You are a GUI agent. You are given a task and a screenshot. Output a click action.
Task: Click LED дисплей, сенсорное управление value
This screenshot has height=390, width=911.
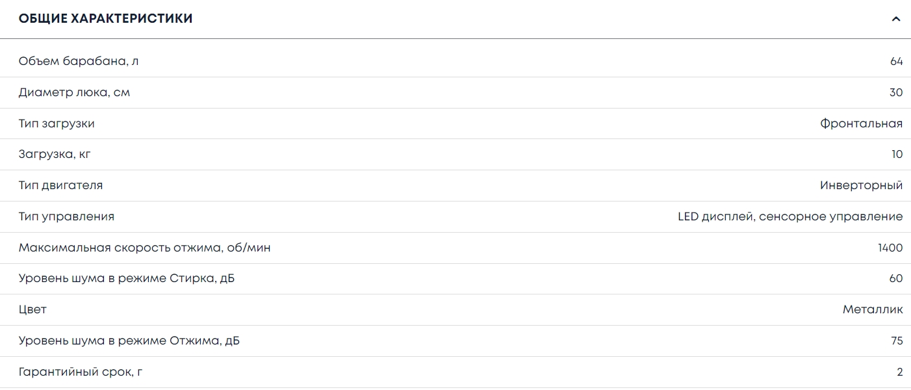click(790, 216)
